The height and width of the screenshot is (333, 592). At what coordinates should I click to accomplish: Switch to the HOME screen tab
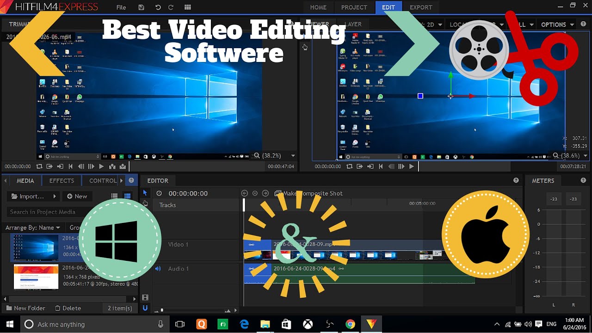pos(318,7)
